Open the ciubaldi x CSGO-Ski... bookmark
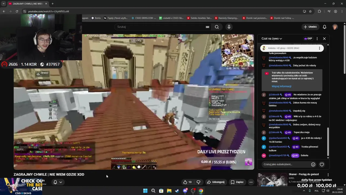This screenshot has width=346, height=195. click(171, 18)
